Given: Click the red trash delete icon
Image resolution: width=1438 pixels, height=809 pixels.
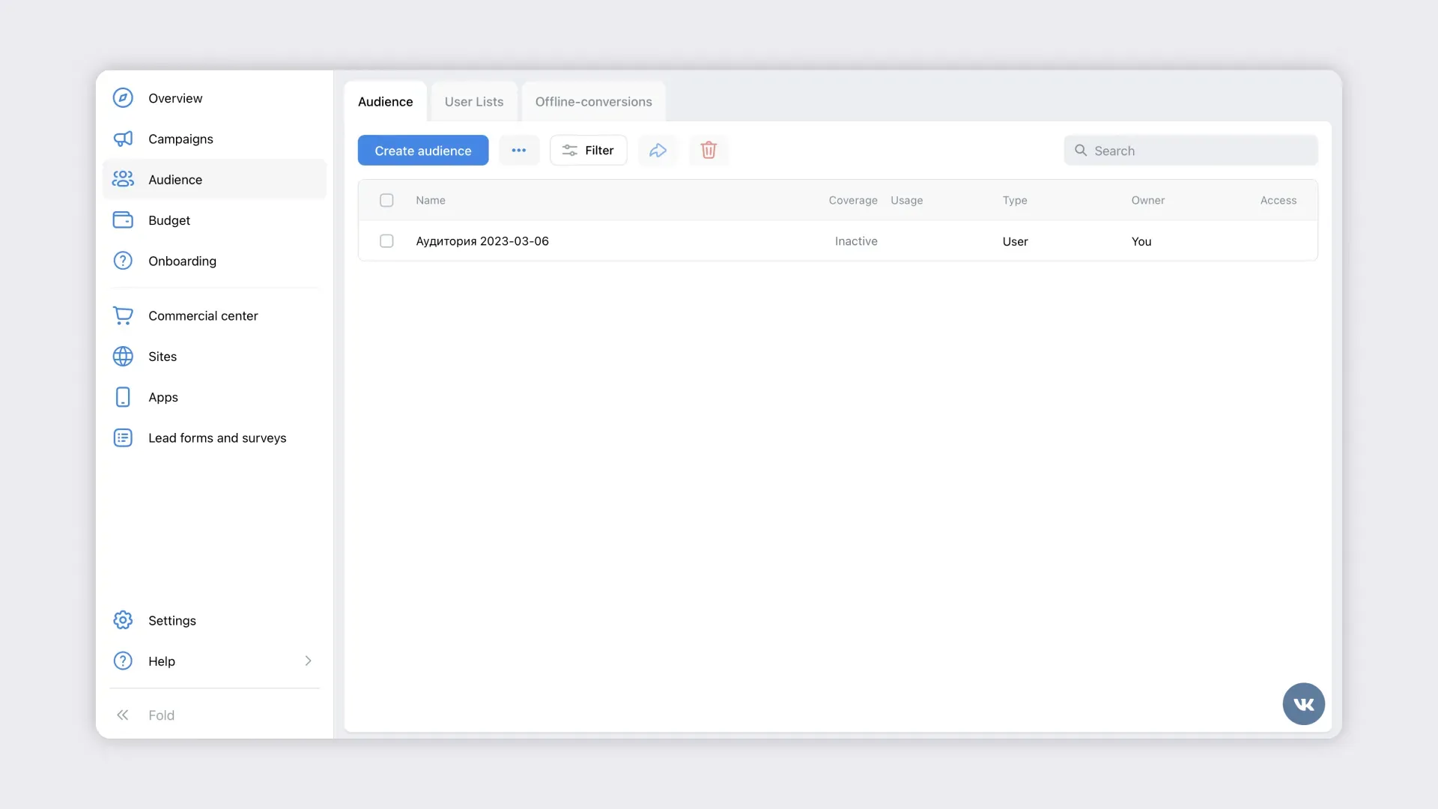Looking at the screenshot, I should [x=709, y=151].
